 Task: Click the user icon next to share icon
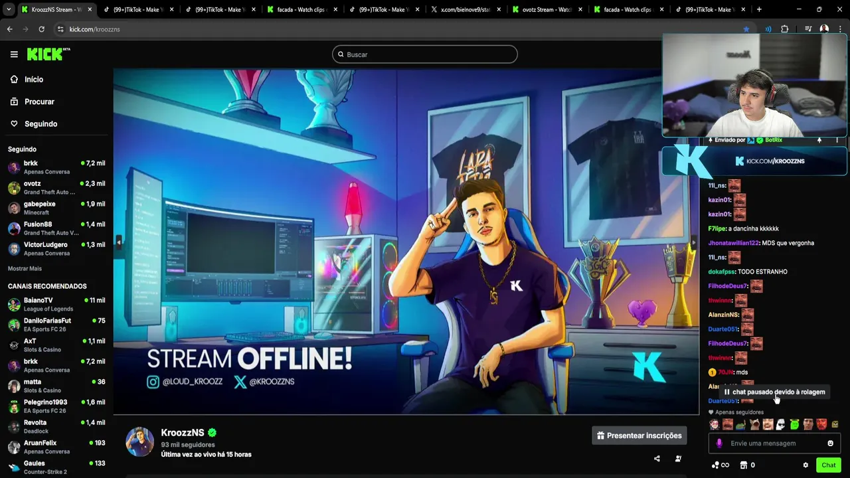[x=678, y=459]
